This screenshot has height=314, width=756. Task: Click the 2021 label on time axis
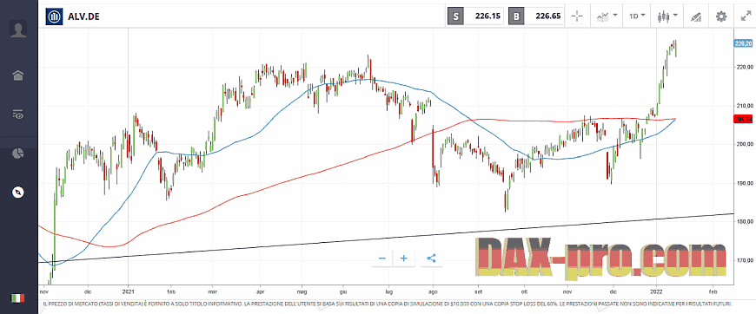(128, 291)
